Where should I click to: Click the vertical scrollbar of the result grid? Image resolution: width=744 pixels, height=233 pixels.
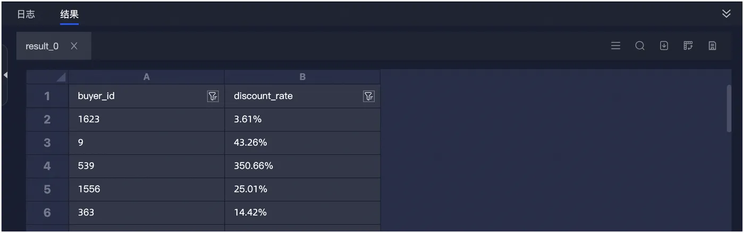tap(729, 109)
